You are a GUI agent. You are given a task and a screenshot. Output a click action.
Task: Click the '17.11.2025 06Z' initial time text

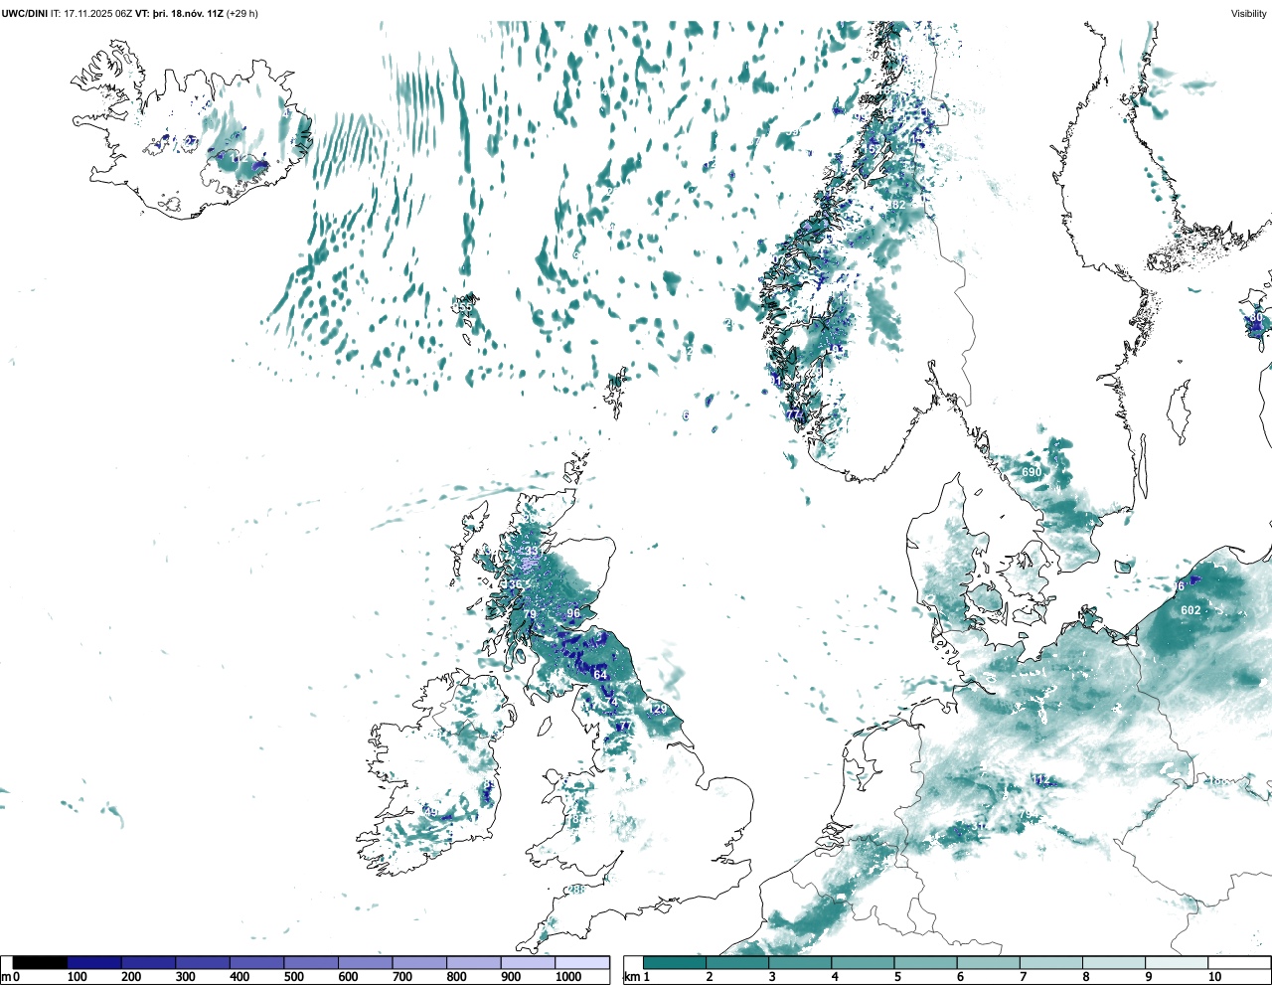tap(98, 14)
